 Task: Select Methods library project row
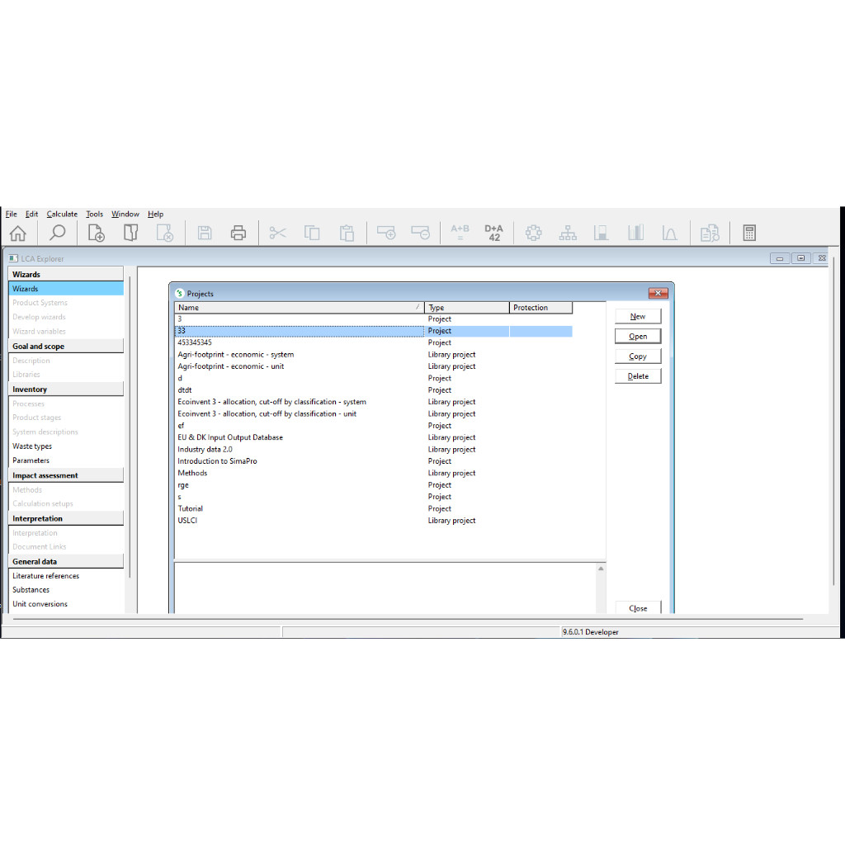[x=374, y=473]
